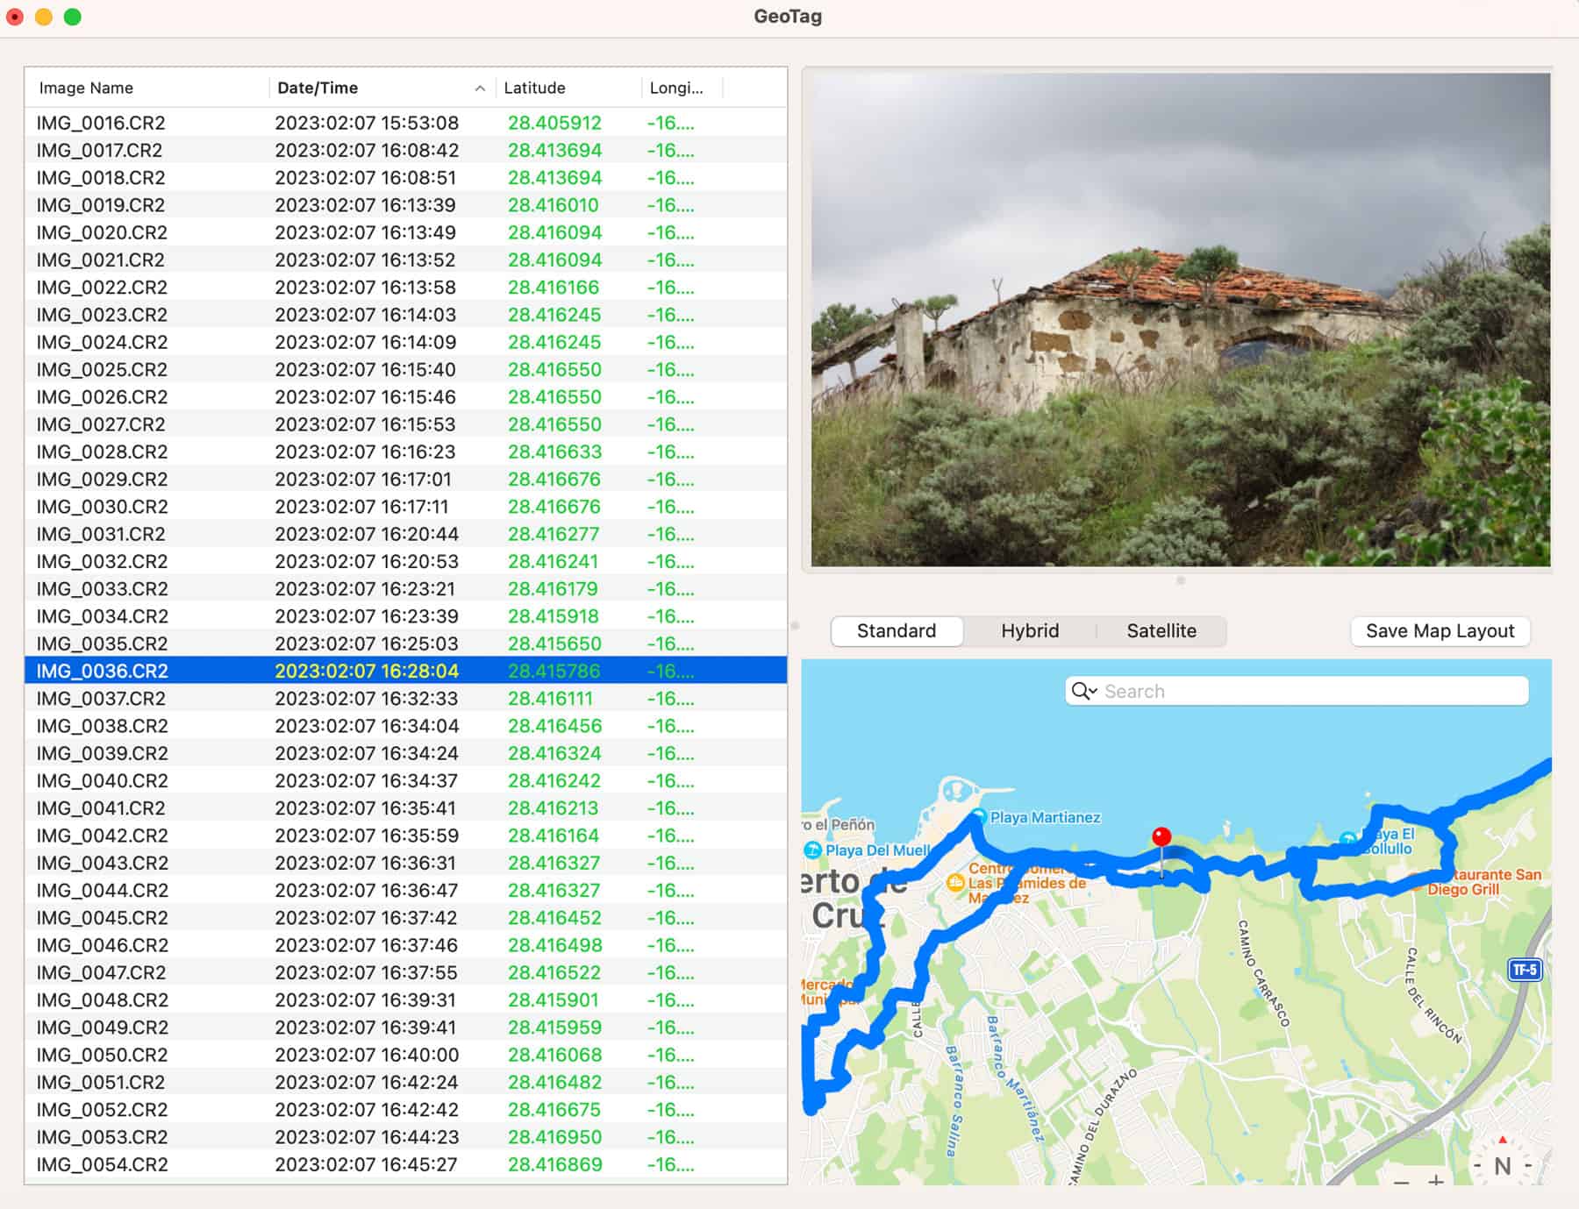The height and width of the screenshot is (1209, 1579).
Task: Click the split-view handle dot below the preview
Action: 1181,580
